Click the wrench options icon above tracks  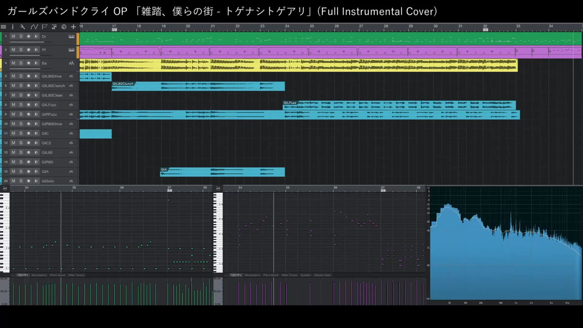coord(22,27)
